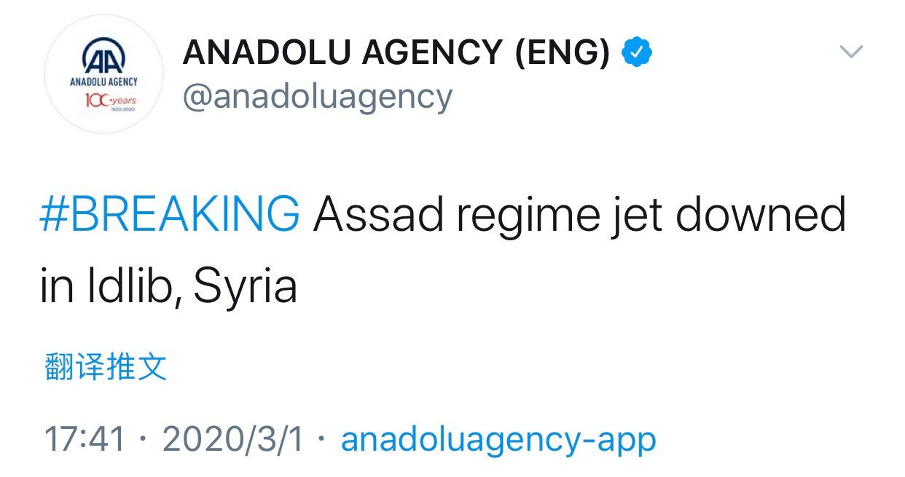905x477 pixels.
Task: Click the AA emblem in the avatar
Action: 103,57
